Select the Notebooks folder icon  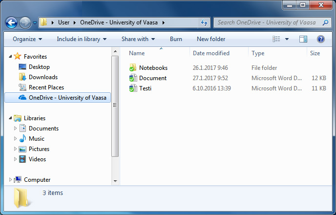point(133,68)
